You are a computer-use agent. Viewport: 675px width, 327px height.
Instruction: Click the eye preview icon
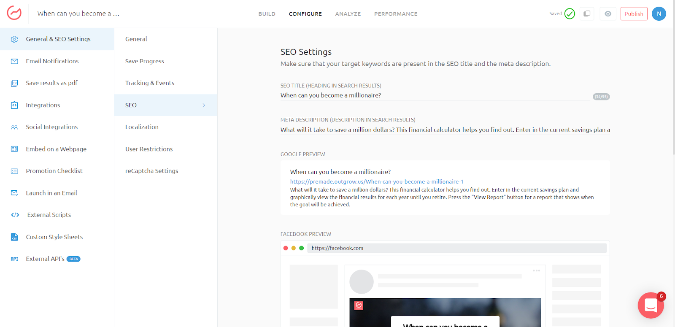click(607, 14)
